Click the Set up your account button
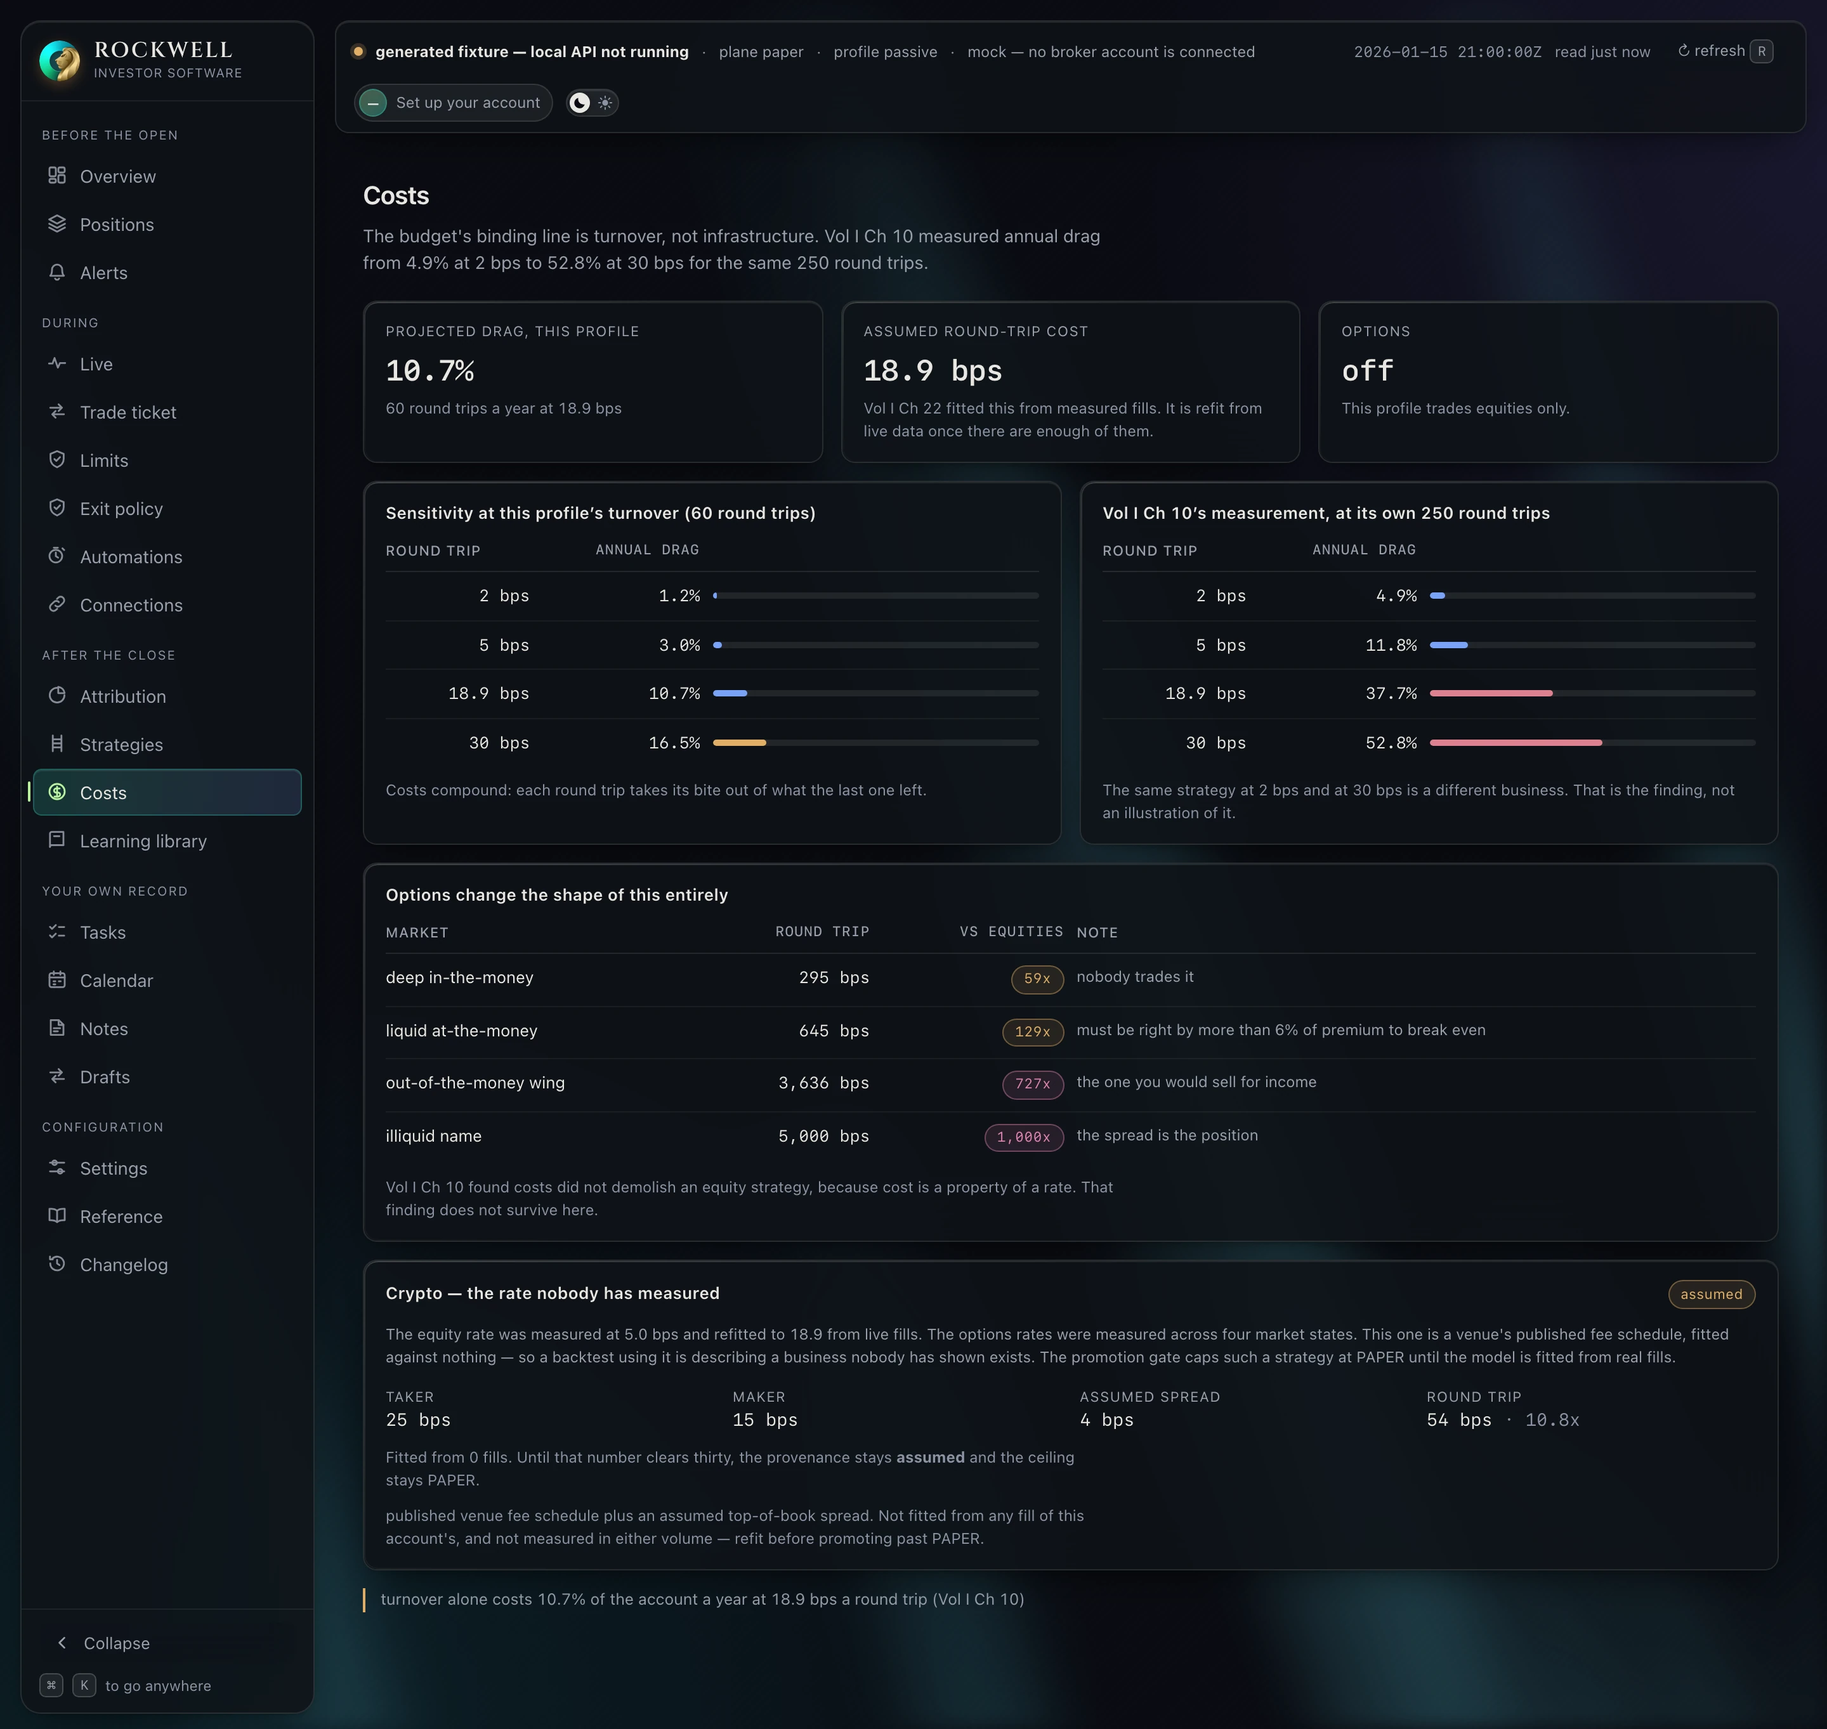 tap(454, 102)
